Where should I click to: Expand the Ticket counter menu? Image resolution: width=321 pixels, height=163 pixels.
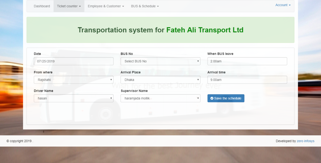point(69,6)
